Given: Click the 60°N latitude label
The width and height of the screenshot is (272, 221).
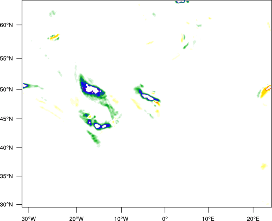Looking at the screenshot, I should (6, 25).
